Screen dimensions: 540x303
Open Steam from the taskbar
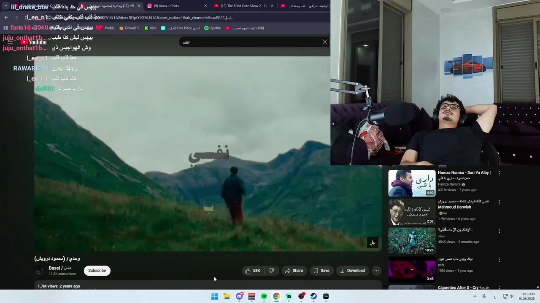pos(313,296)
